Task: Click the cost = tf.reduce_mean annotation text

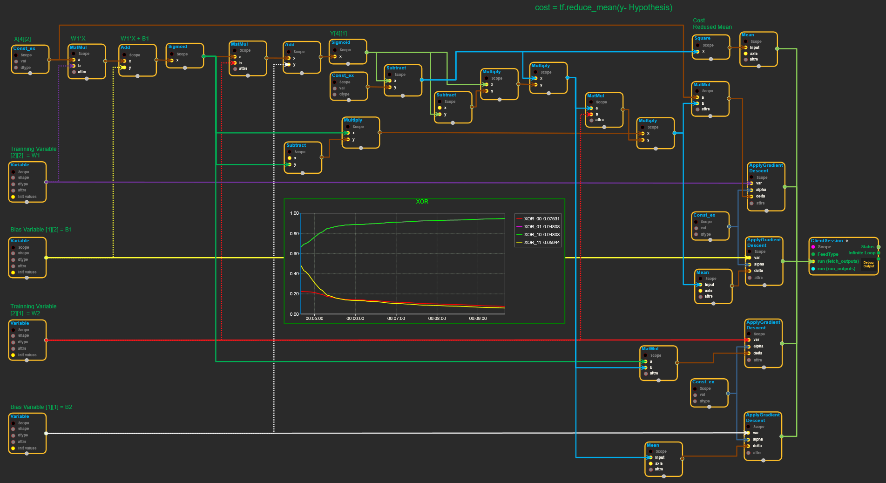Action: click(603, 7)
